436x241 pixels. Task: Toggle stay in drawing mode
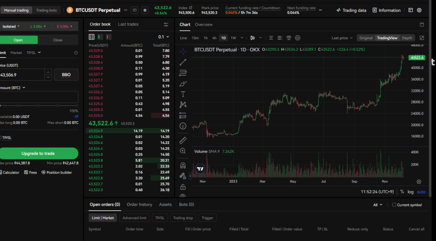pyautogui.click(x=183, y=176)
